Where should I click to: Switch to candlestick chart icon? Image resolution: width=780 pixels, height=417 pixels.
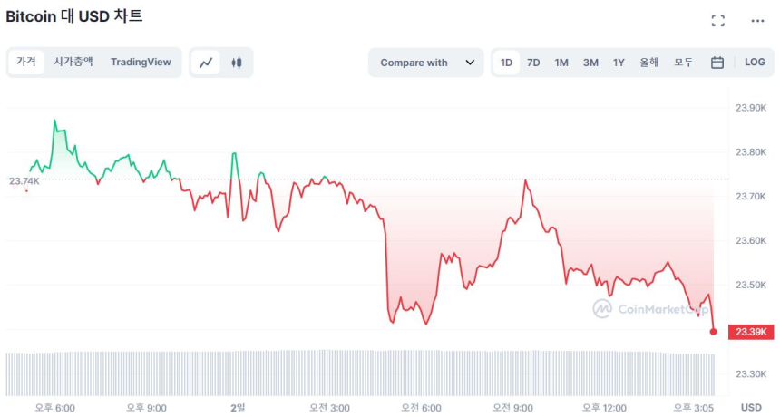point(237,63)
